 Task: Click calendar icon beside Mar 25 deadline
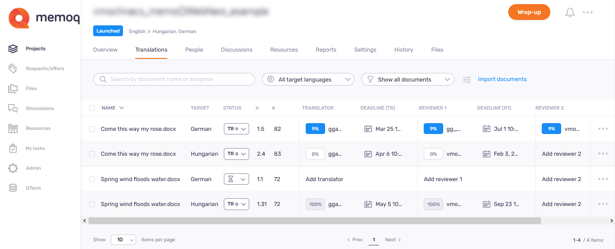368,129
